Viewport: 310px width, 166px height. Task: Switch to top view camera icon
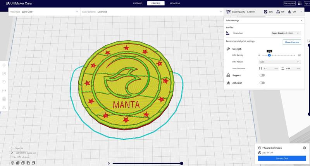pos(23,163)
